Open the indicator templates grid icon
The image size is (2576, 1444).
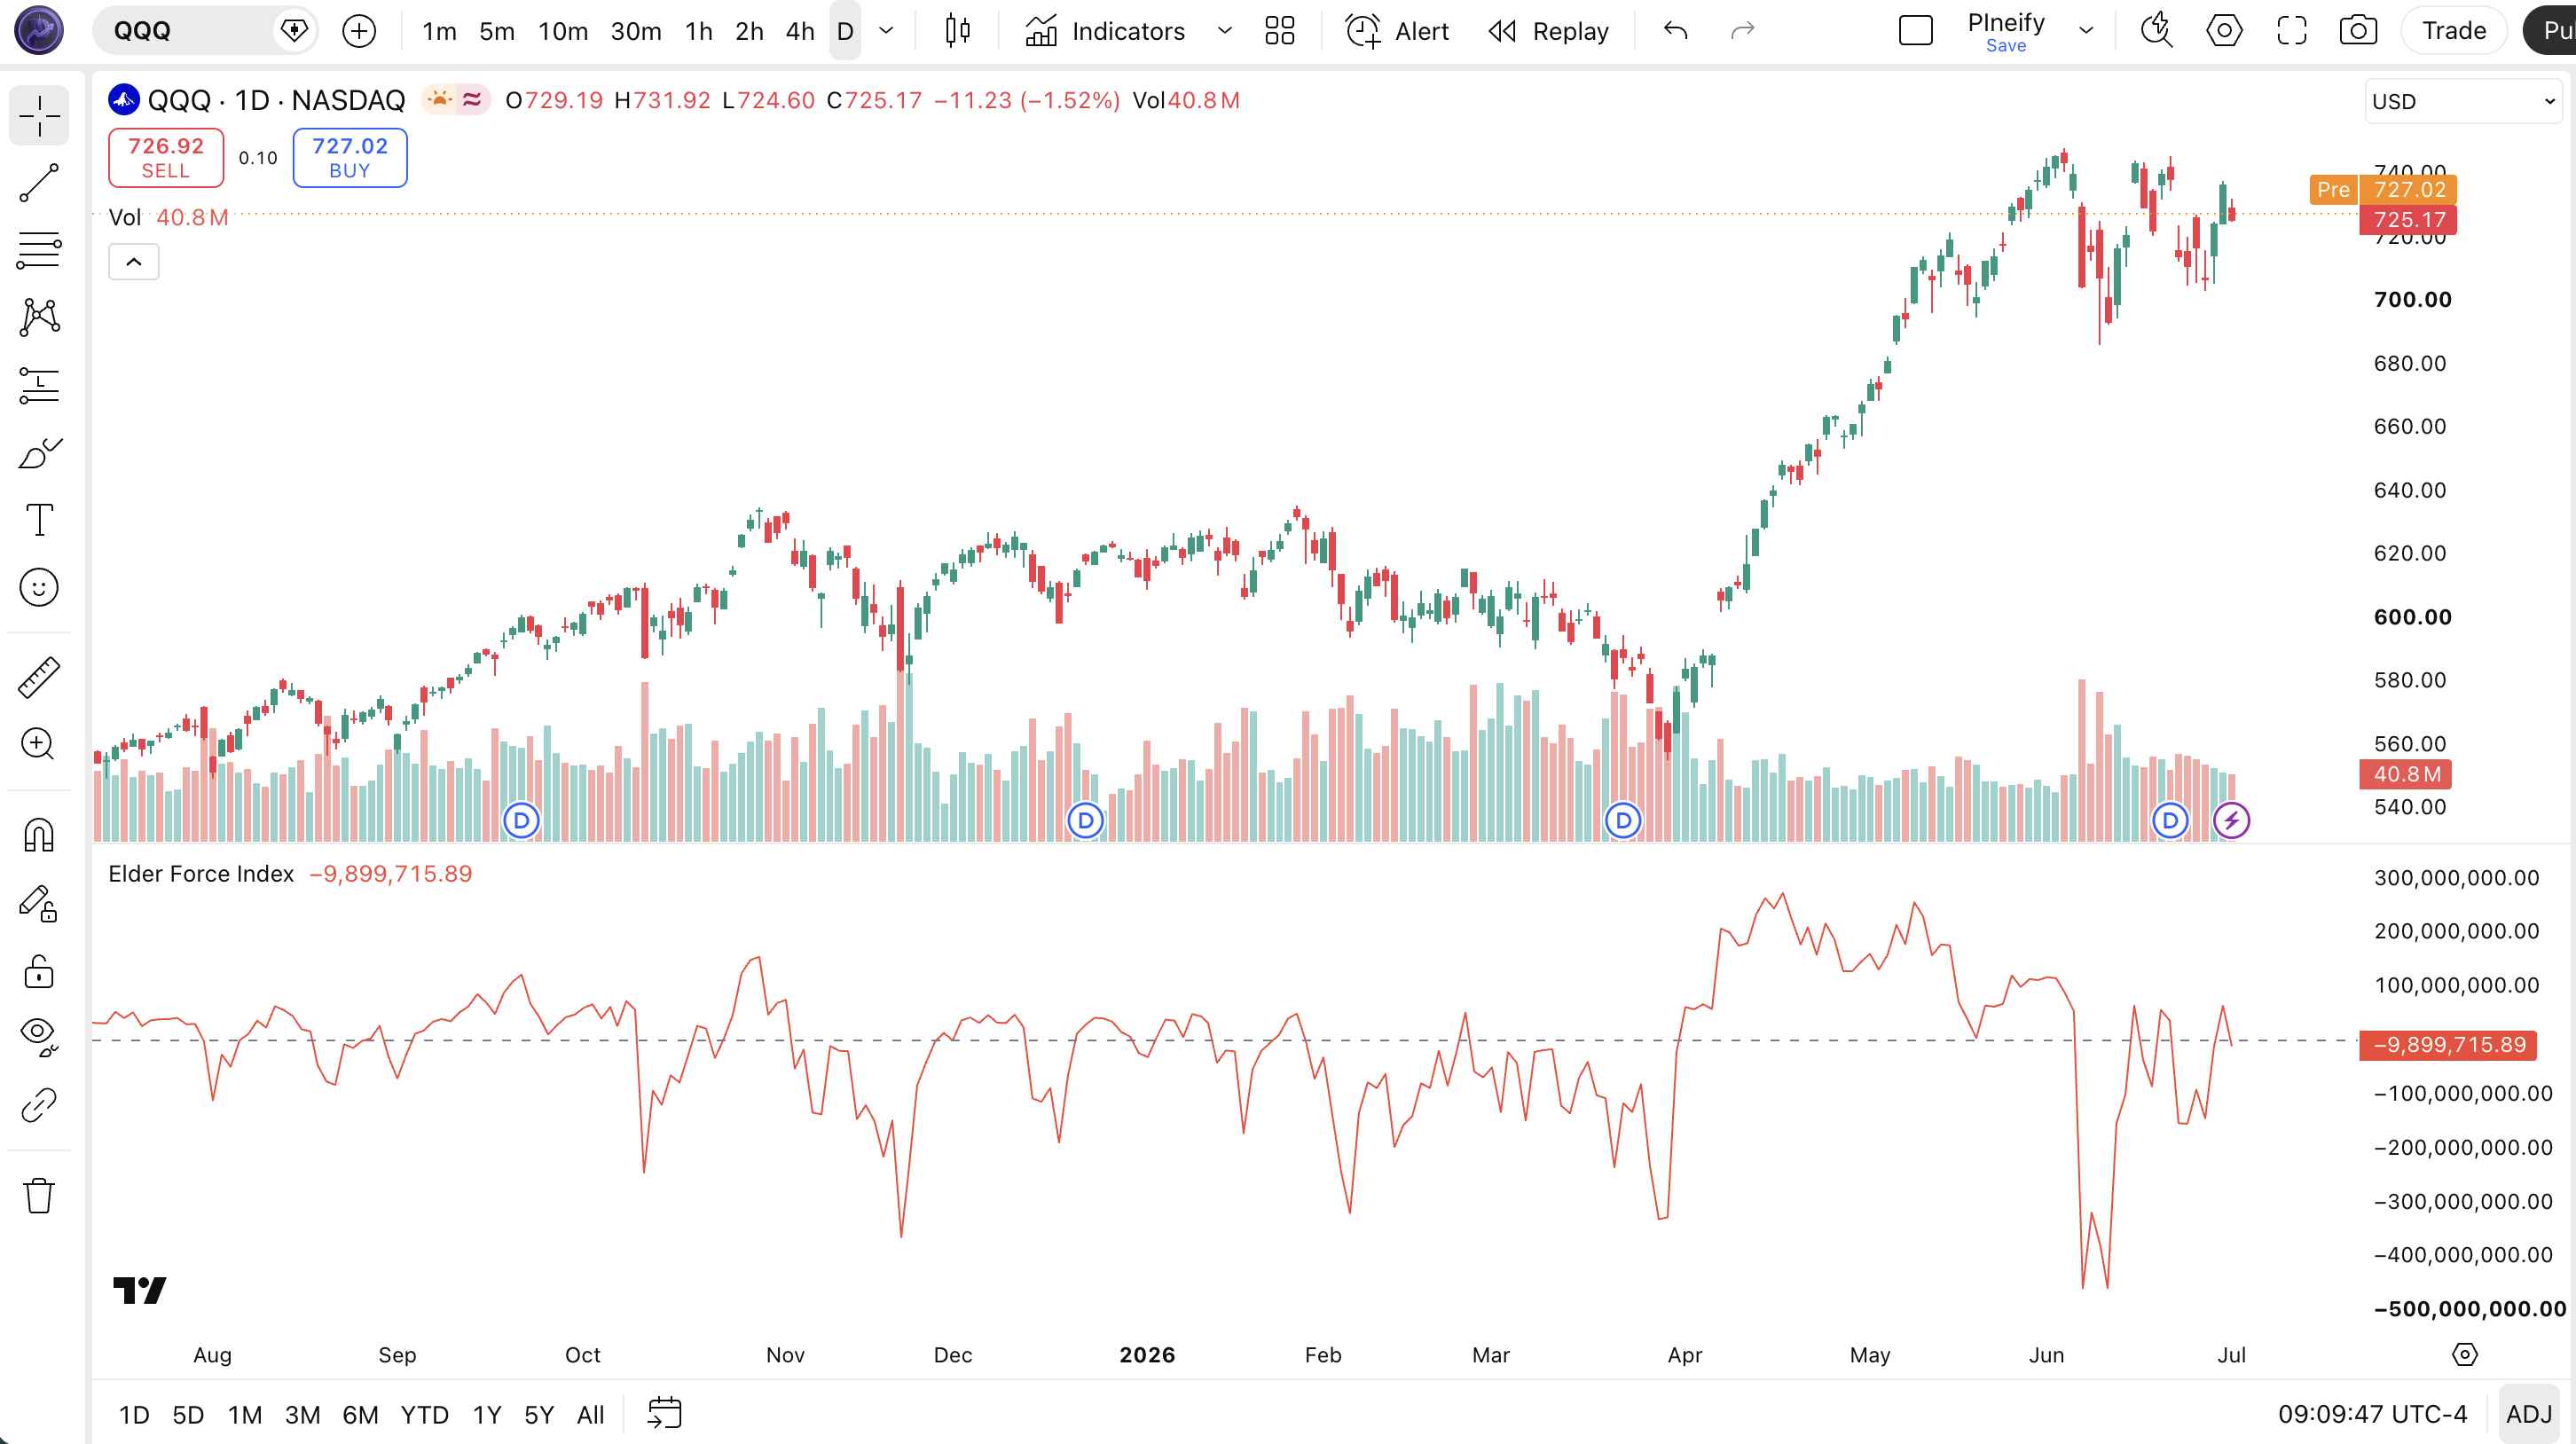[1279, 31]
